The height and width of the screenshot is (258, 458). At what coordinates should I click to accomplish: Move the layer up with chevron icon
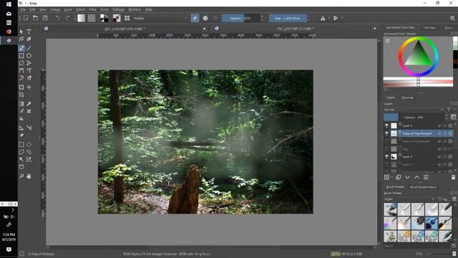tap(416, 177)
